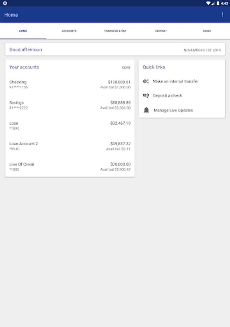Switch to the Accounts tab
This screenshot has width=230, height=327.
69,31
